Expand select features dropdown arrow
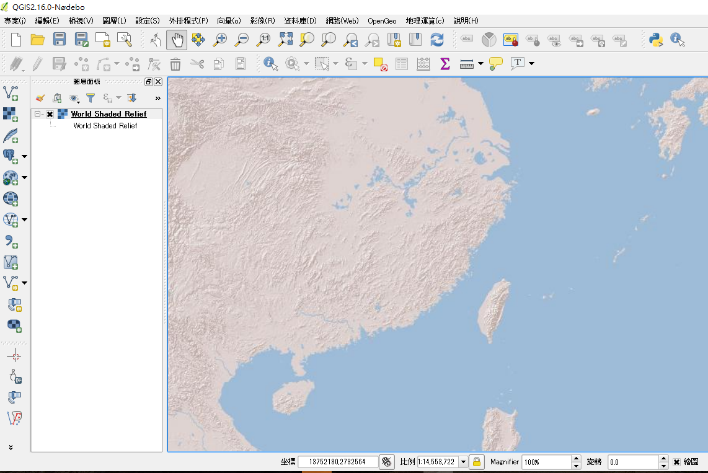 [335, 64]
